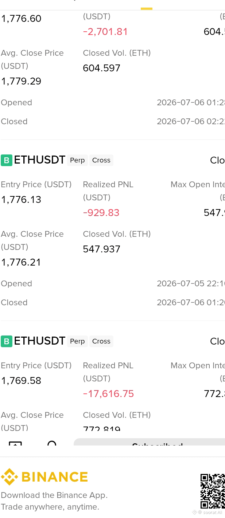Select the yellow active tab indicator at top
Viewport: 225px width, 518px height.
[x=147, y=8]
